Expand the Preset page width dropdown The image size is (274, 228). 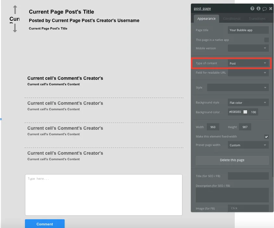248,145
